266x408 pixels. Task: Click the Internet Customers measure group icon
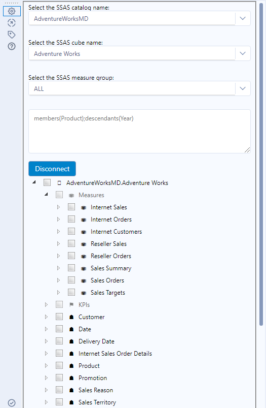click(x=84, y=232)
